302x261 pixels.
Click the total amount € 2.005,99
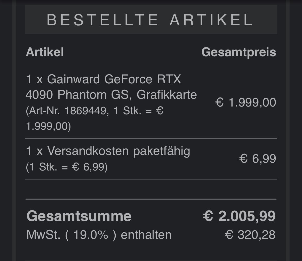239,216
